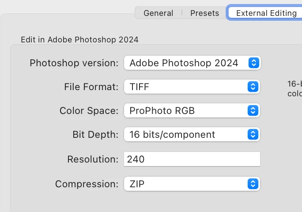This screenshot has height=212, width=302.
Task: Click the blue chevron arrows beside Adobe Photoshop 2024
Action: coord(253,63)
